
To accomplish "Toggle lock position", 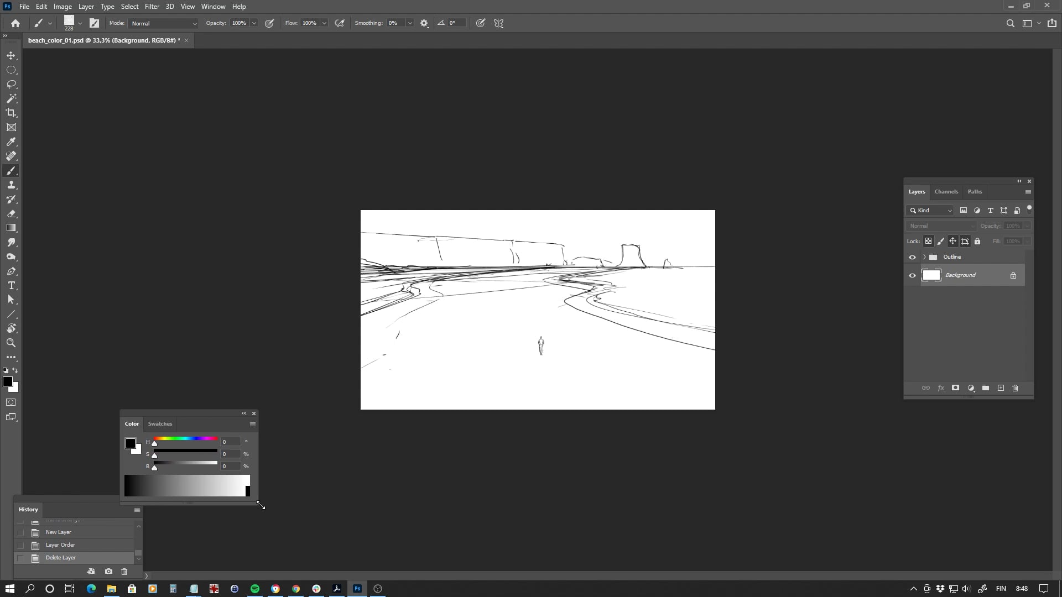I will pos(952,241).
